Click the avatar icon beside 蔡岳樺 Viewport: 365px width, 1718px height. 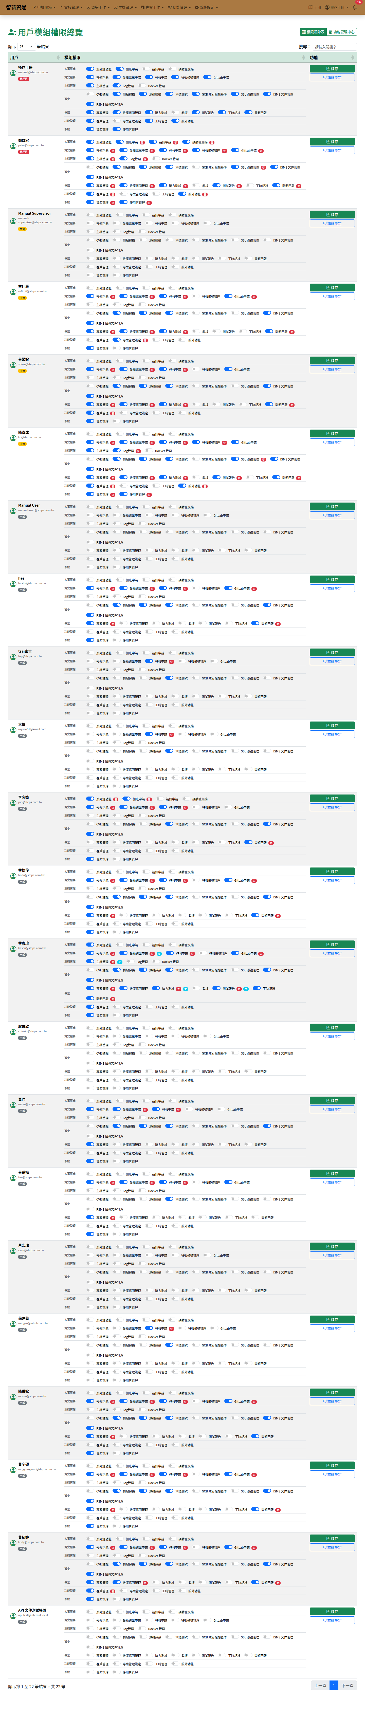click(x=13, y=1178)
